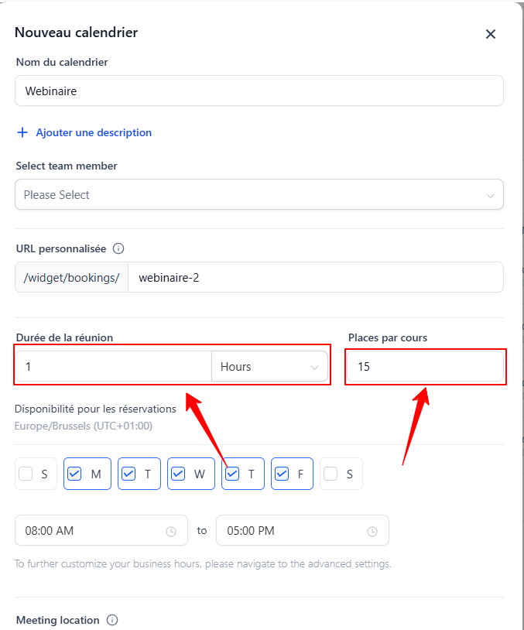Uncheck the Monday checkbox
This screenshot has height=630, width=524.
point(75,474)
